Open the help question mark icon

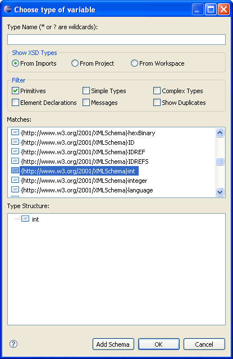pyautogui.click(x=13, y=344)
